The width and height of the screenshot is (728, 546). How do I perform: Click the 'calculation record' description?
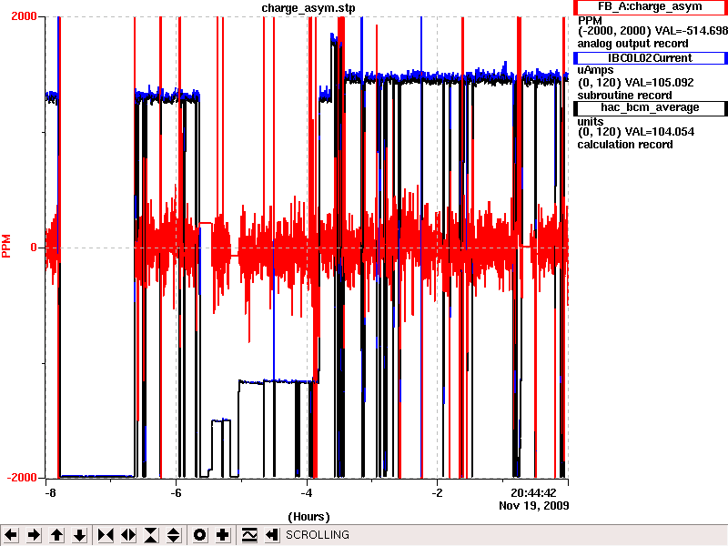pyautogui.click(x=625, y=145)
